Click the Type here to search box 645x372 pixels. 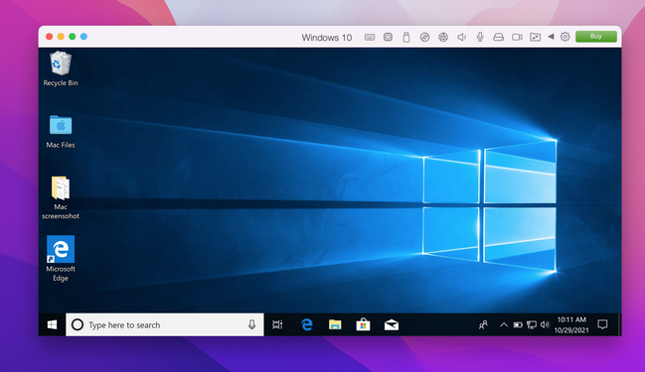(x=165, y=324)
